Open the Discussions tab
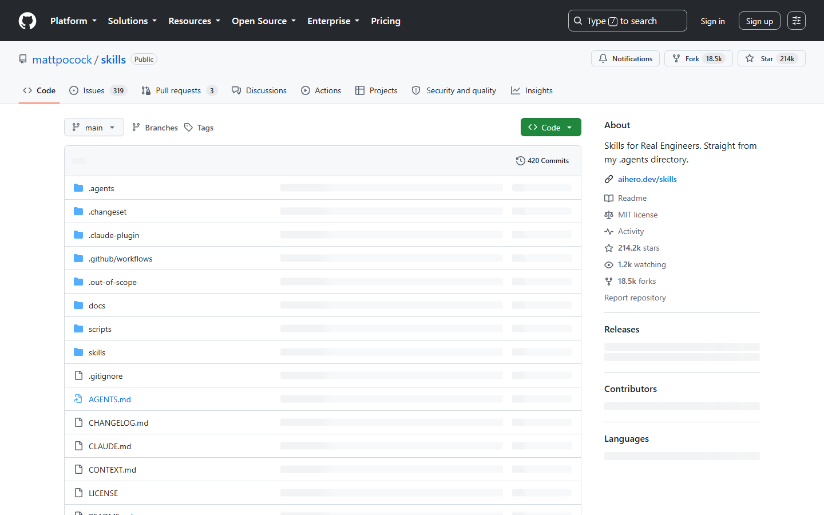Viewport: 824px width, 515px height. click(259, 90)
